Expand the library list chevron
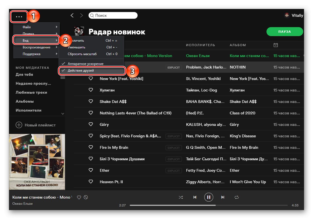Screen dimensions: 313x219 [x=63, y=114]
